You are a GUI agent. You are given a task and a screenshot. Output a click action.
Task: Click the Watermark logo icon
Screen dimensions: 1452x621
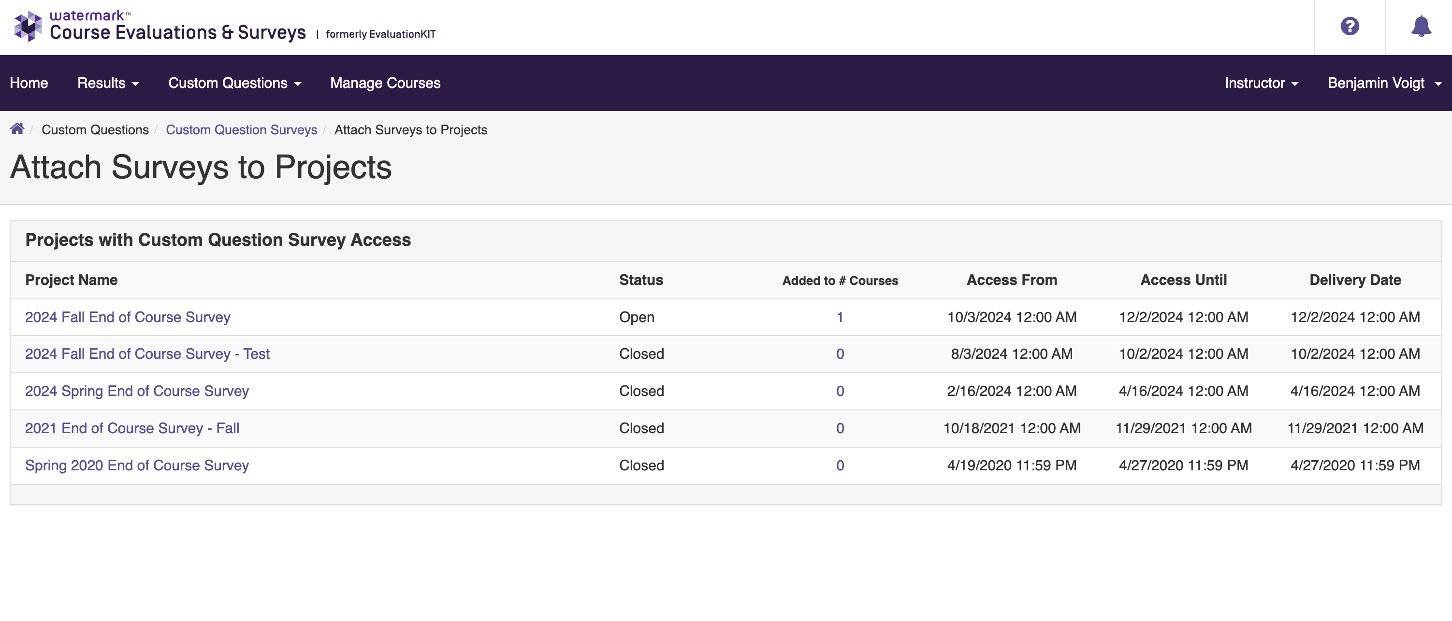[28, 27]
